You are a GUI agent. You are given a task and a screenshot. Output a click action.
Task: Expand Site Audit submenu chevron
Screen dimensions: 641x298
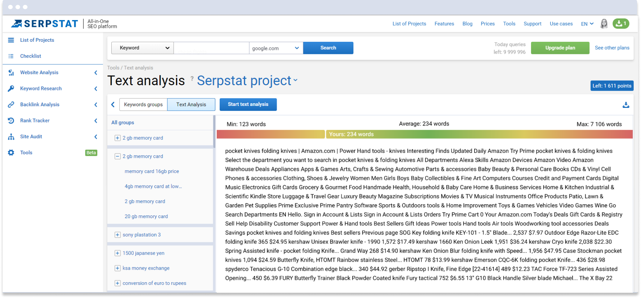click(96, 137)
